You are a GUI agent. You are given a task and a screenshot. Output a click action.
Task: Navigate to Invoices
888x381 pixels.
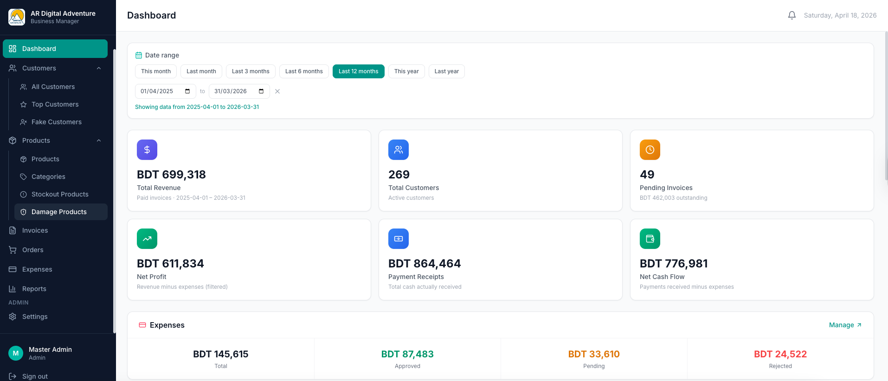click(x=55, y=230)
